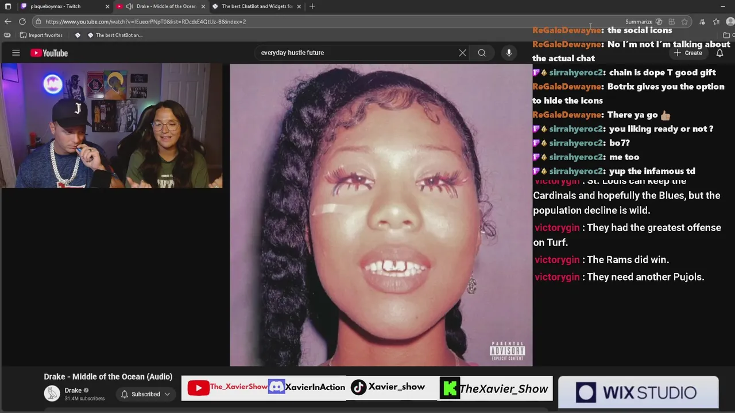Click the '31.4M subscribers' text

point(84,399)
